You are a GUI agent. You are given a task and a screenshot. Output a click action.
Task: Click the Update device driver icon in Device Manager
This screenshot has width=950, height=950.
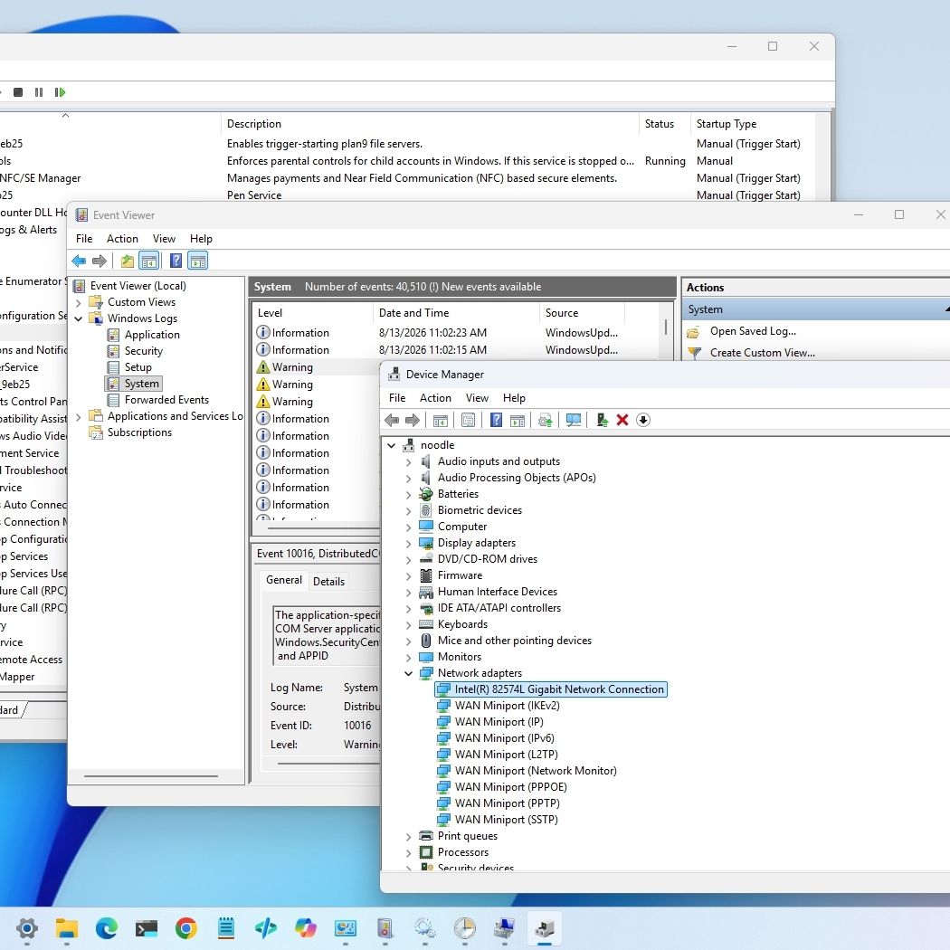(x=603, y=420)
